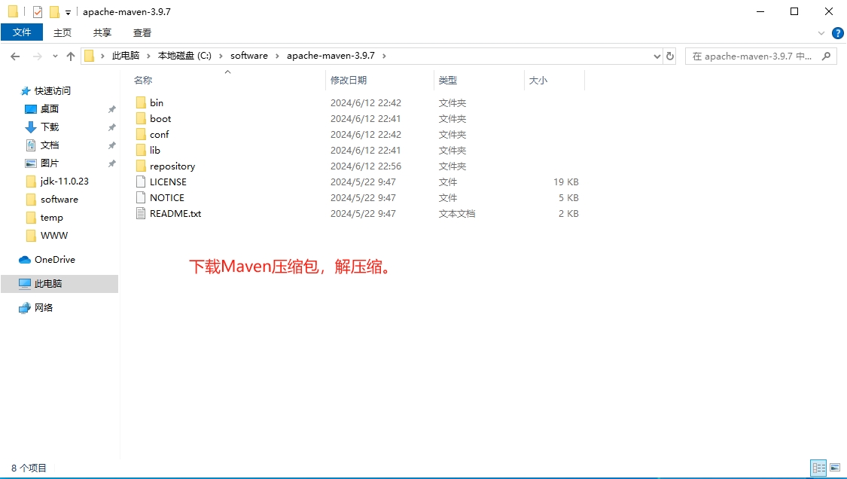847x479 pixels.
Task: Open recent locations dropdown arrow
Action: [54, 56]
